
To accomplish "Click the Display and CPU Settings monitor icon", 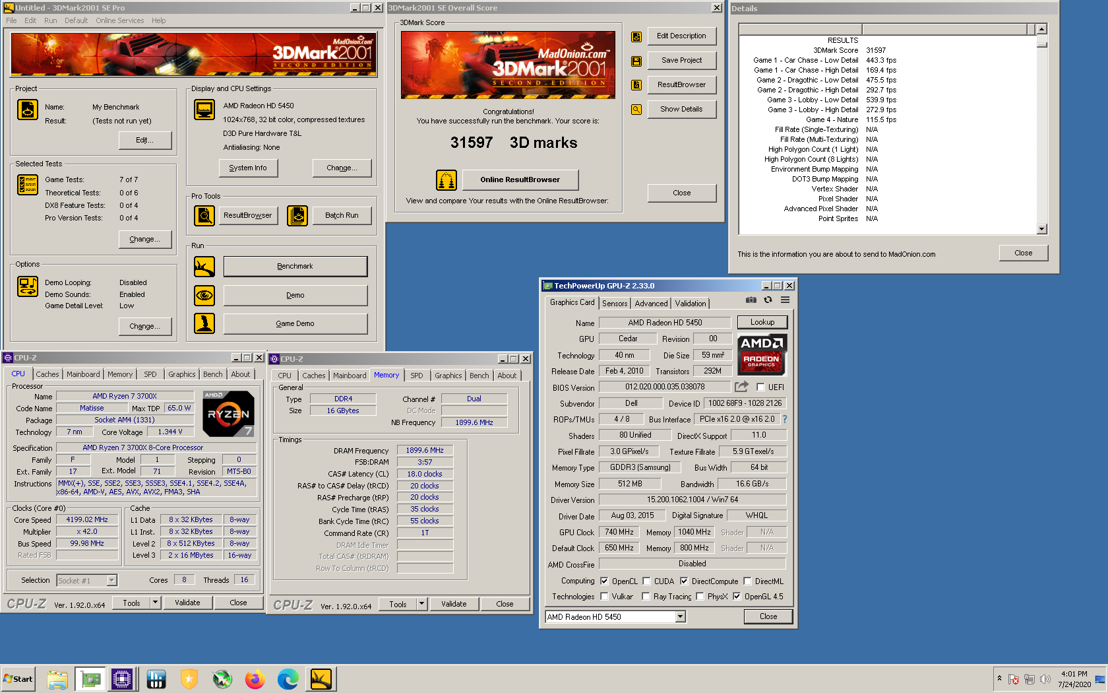I will (x=204, y=110).
